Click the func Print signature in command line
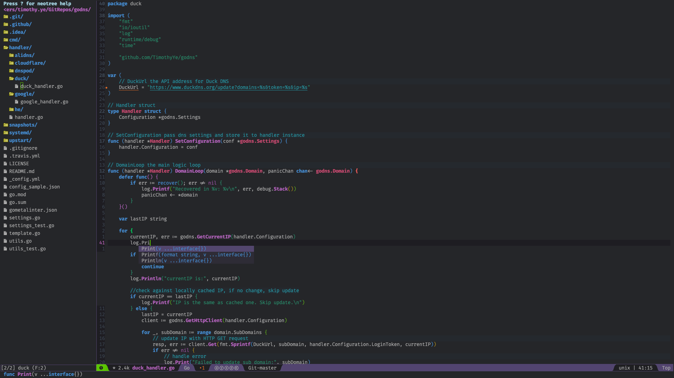The image size is (674, 378). click(43, 374)
